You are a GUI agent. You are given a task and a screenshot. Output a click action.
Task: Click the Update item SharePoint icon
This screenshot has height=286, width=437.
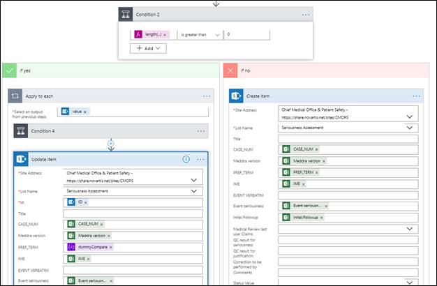tap(21, 159)
